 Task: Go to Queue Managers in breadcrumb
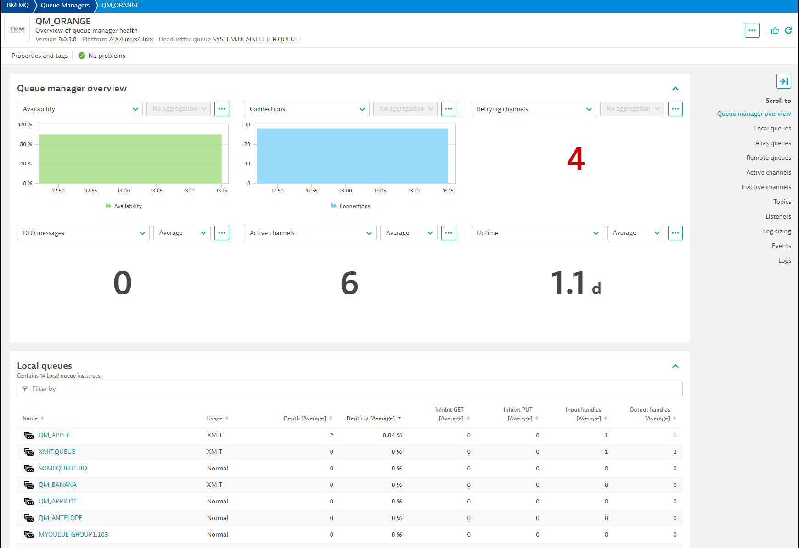pyautogui.click(x=65, y=6)
